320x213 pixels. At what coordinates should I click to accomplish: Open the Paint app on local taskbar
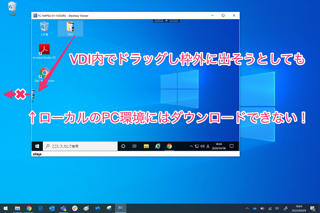point(86,208)
